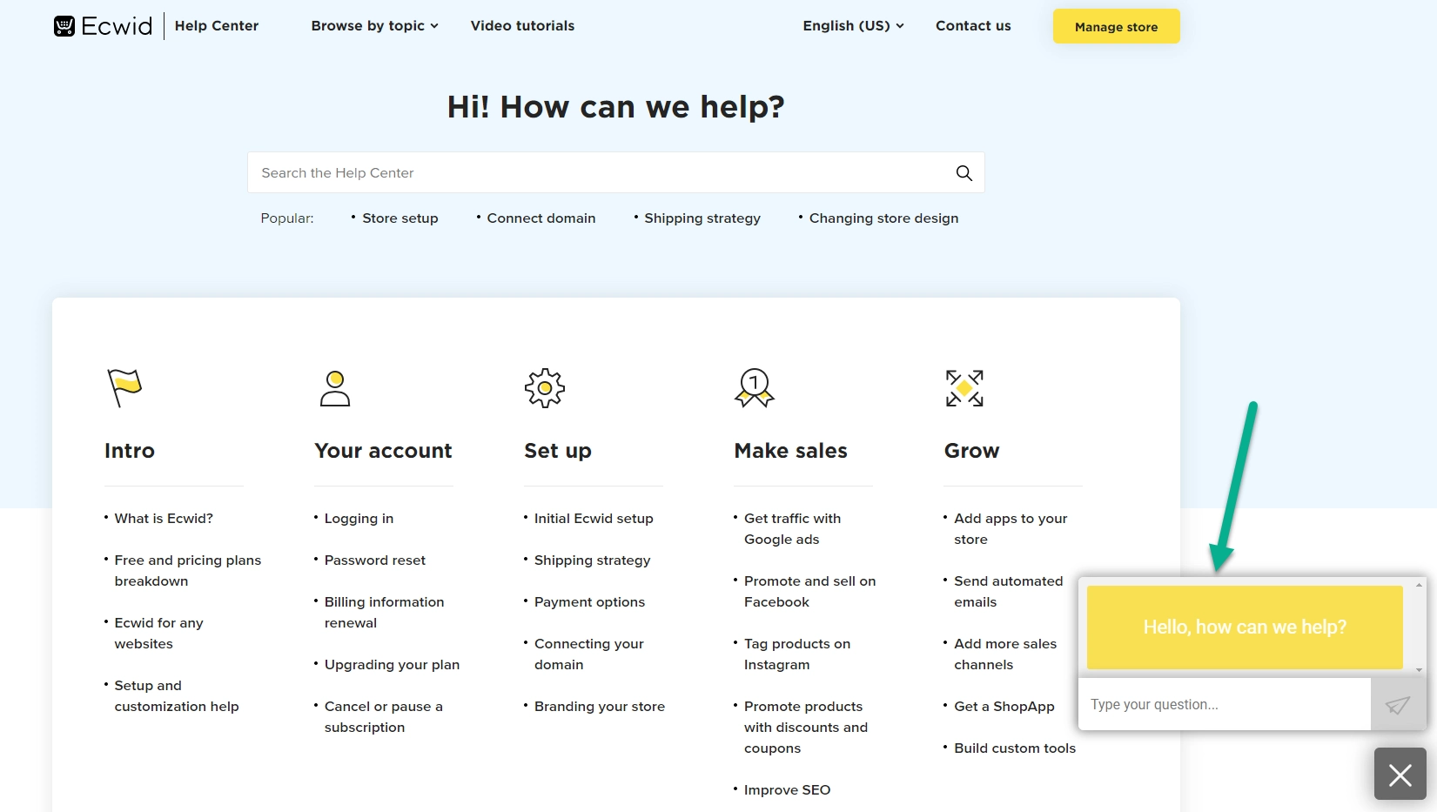Image resolution: width=1437 pixels, height=812 pixels.
Task: Open Cancel or pause a subscription
Action: 384,717
